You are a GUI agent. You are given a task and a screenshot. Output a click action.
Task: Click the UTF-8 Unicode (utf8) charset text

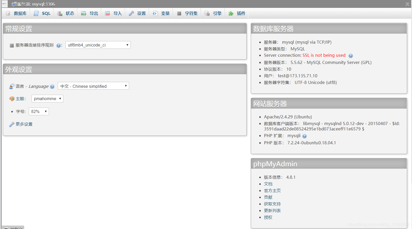316,82
